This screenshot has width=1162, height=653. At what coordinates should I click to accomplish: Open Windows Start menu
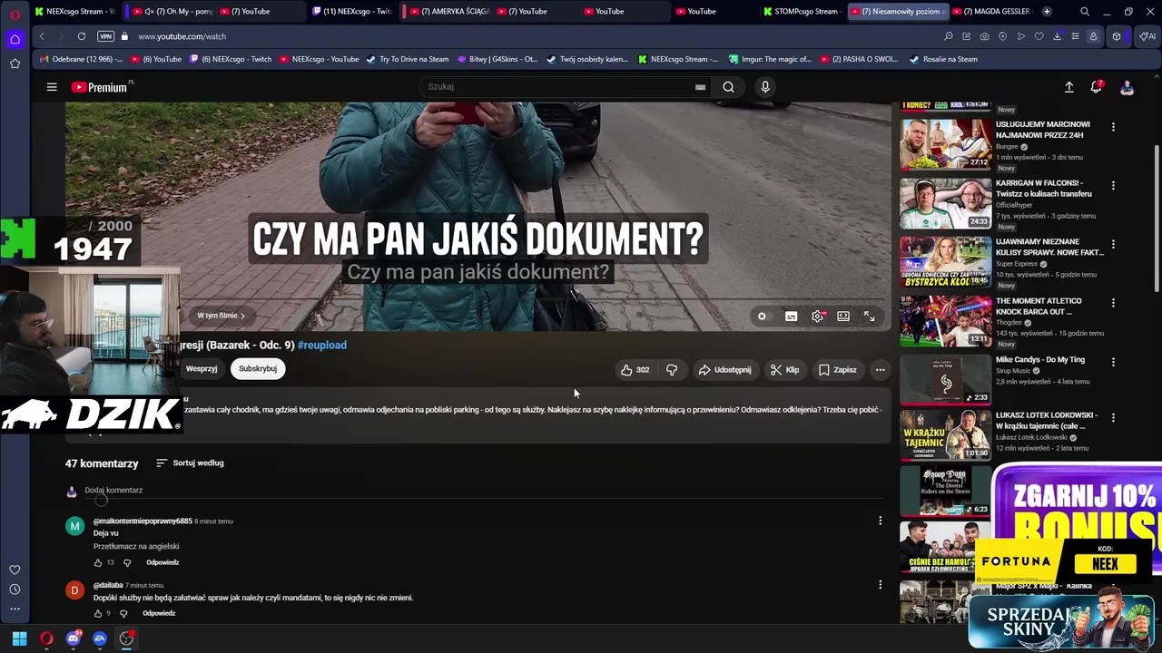[x=19, y=638]
